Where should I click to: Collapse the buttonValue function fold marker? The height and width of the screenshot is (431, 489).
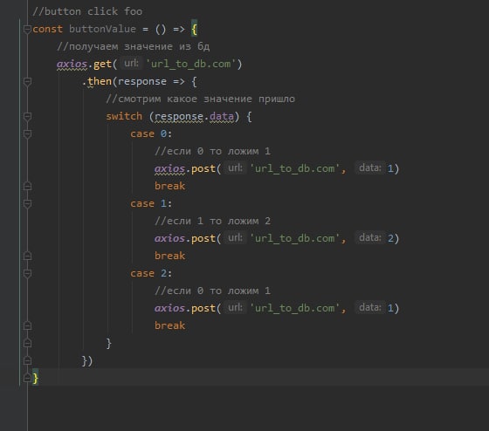point(27,30)
